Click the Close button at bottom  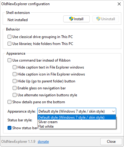111,142
